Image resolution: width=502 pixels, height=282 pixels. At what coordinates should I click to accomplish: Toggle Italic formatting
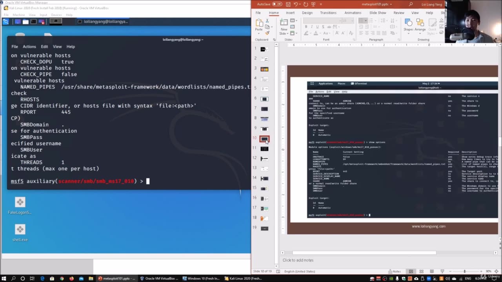[312, 27]
